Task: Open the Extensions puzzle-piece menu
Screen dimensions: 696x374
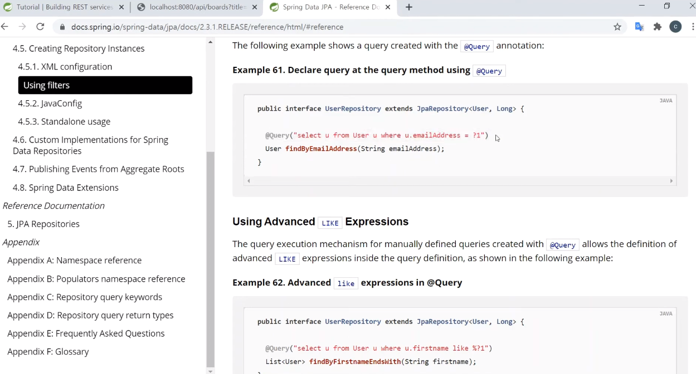Action: pos(658,27)
